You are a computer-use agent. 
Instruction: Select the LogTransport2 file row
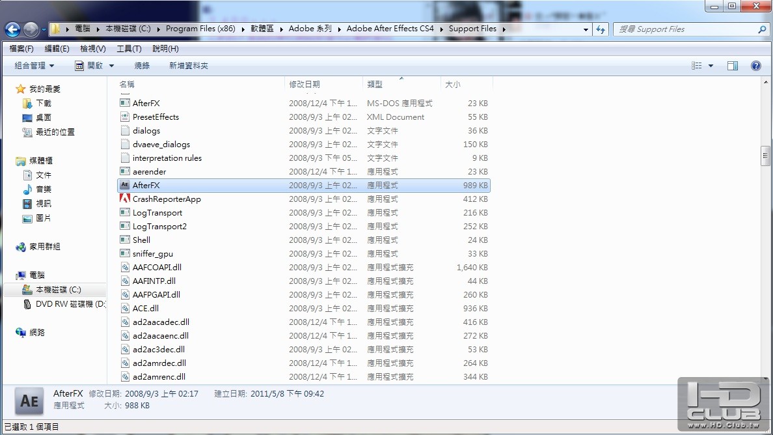[304, 227]
